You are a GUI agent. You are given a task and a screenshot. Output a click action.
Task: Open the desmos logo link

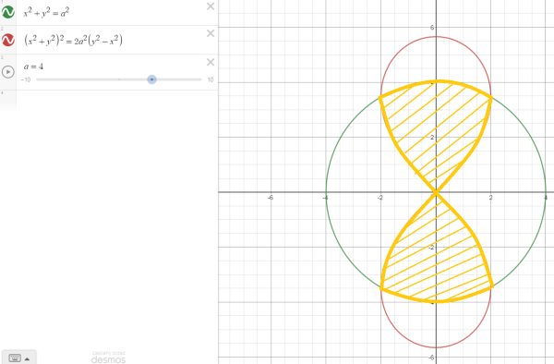point(108,359)
